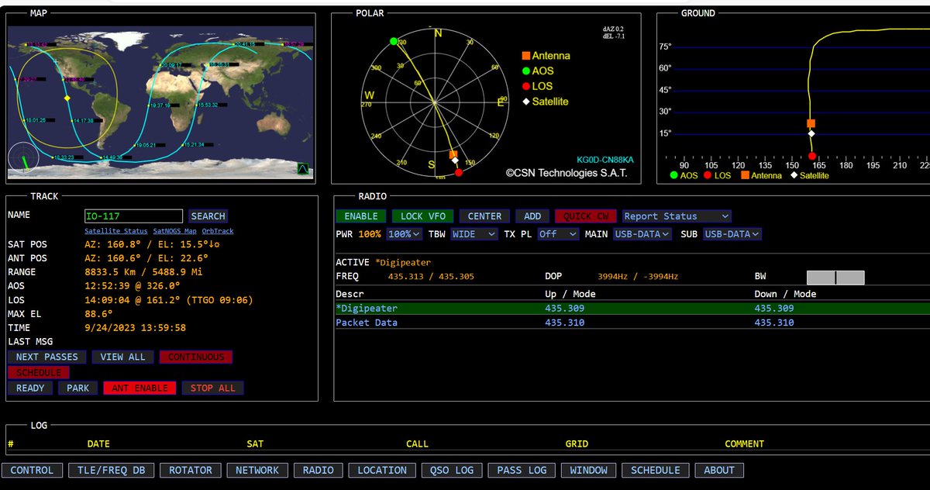
Task: Click the mini polar radar icon on the map
Action: pos(23,158)
